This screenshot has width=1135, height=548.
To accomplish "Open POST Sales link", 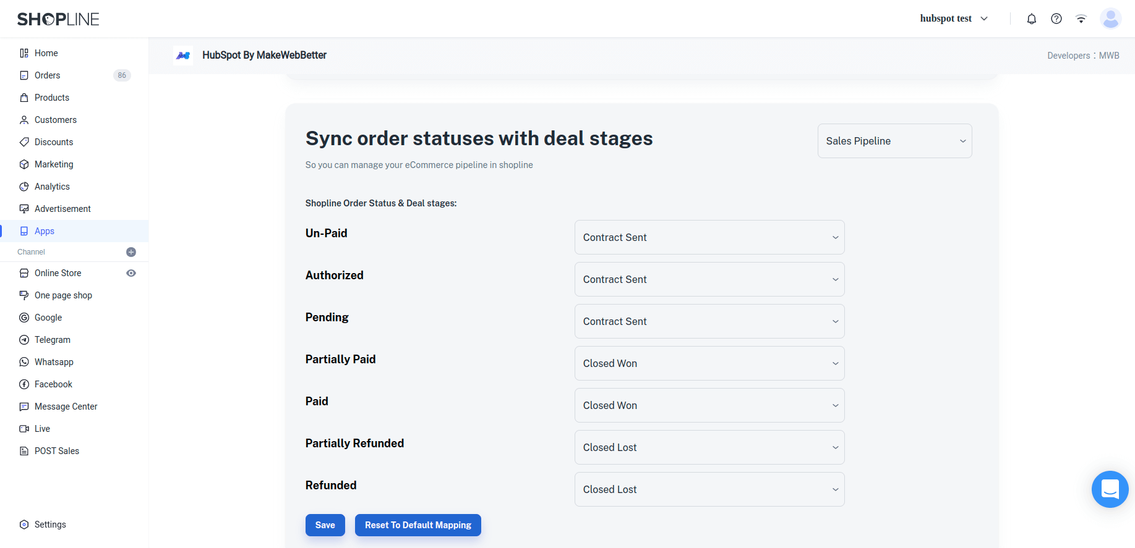I will coord(57,451).
